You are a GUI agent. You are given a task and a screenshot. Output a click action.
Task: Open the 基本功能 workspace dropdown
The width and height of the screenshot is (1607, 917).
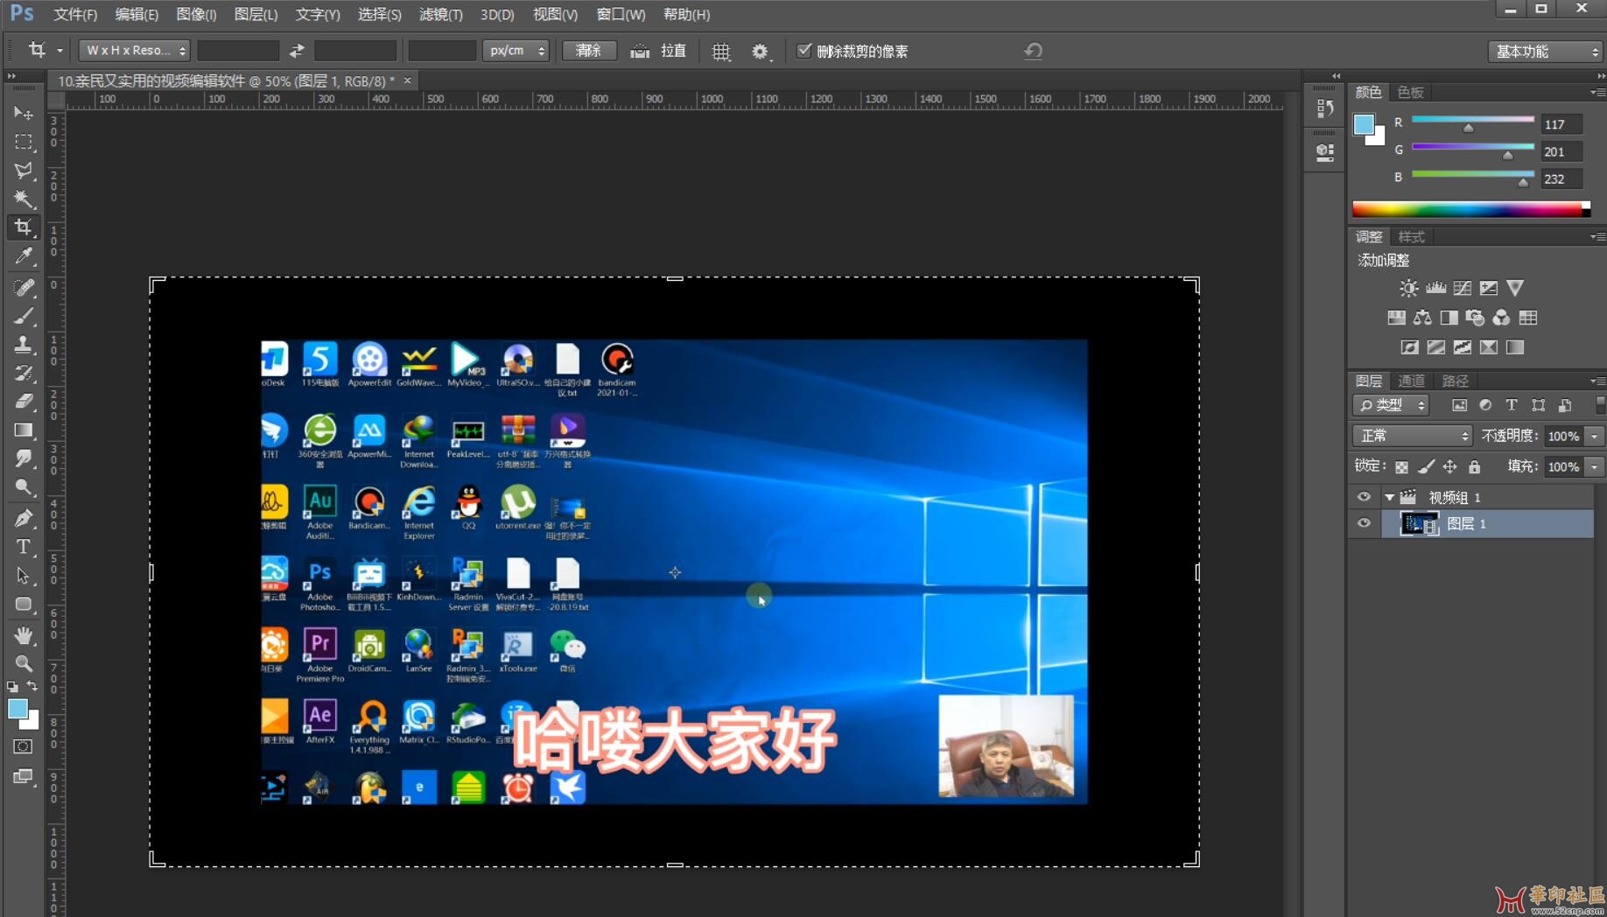coord(1545,52)
